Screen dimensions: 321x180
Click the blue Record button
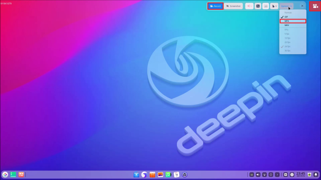215,6
